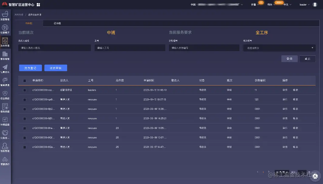The height and width of the screenshot is (184, 323).
Task: Click the red logo of 智慧矿区运营中心
Action: [5, 4]
